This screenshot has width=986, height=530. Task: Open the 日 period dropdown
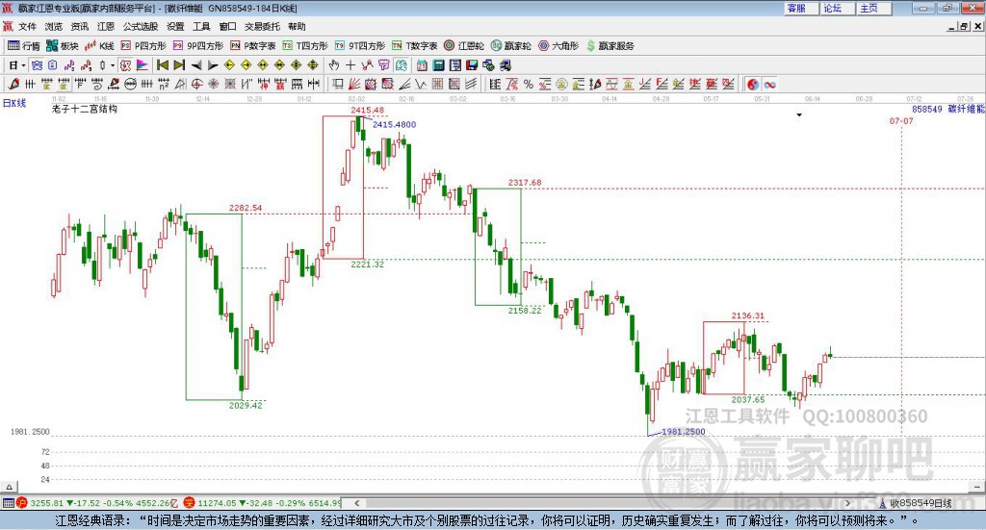[17, 65]
